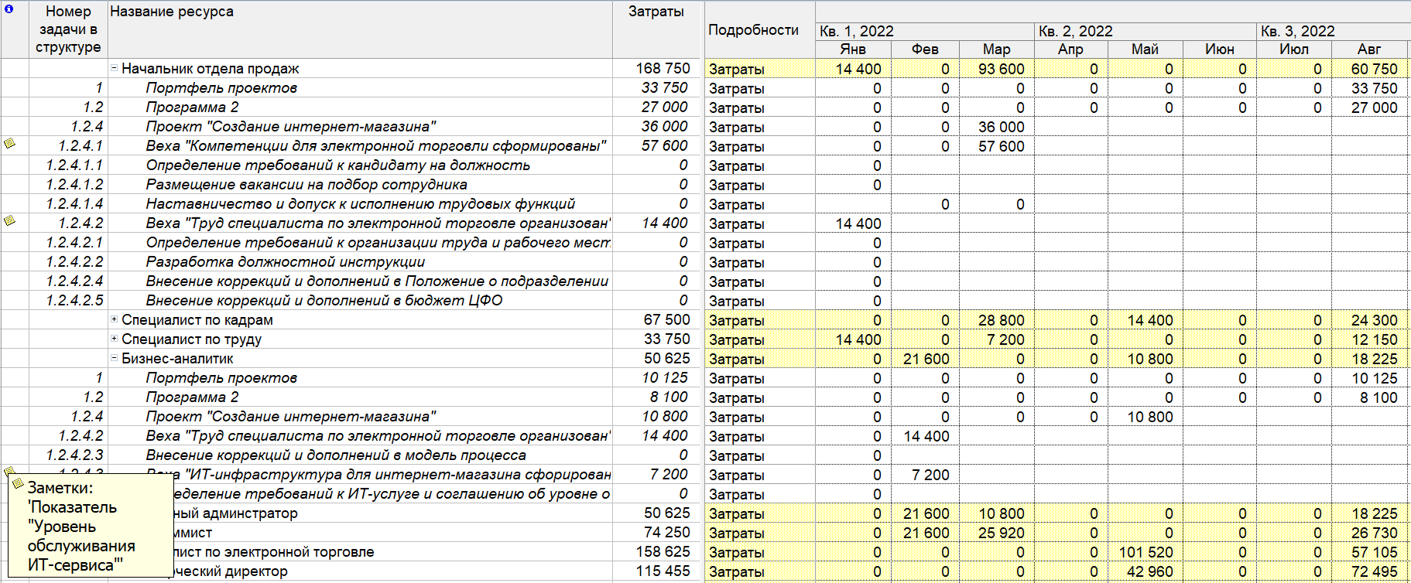1411x583 pixels.
Task: Click the info indicator column header icon
Action: click(9, 10)
